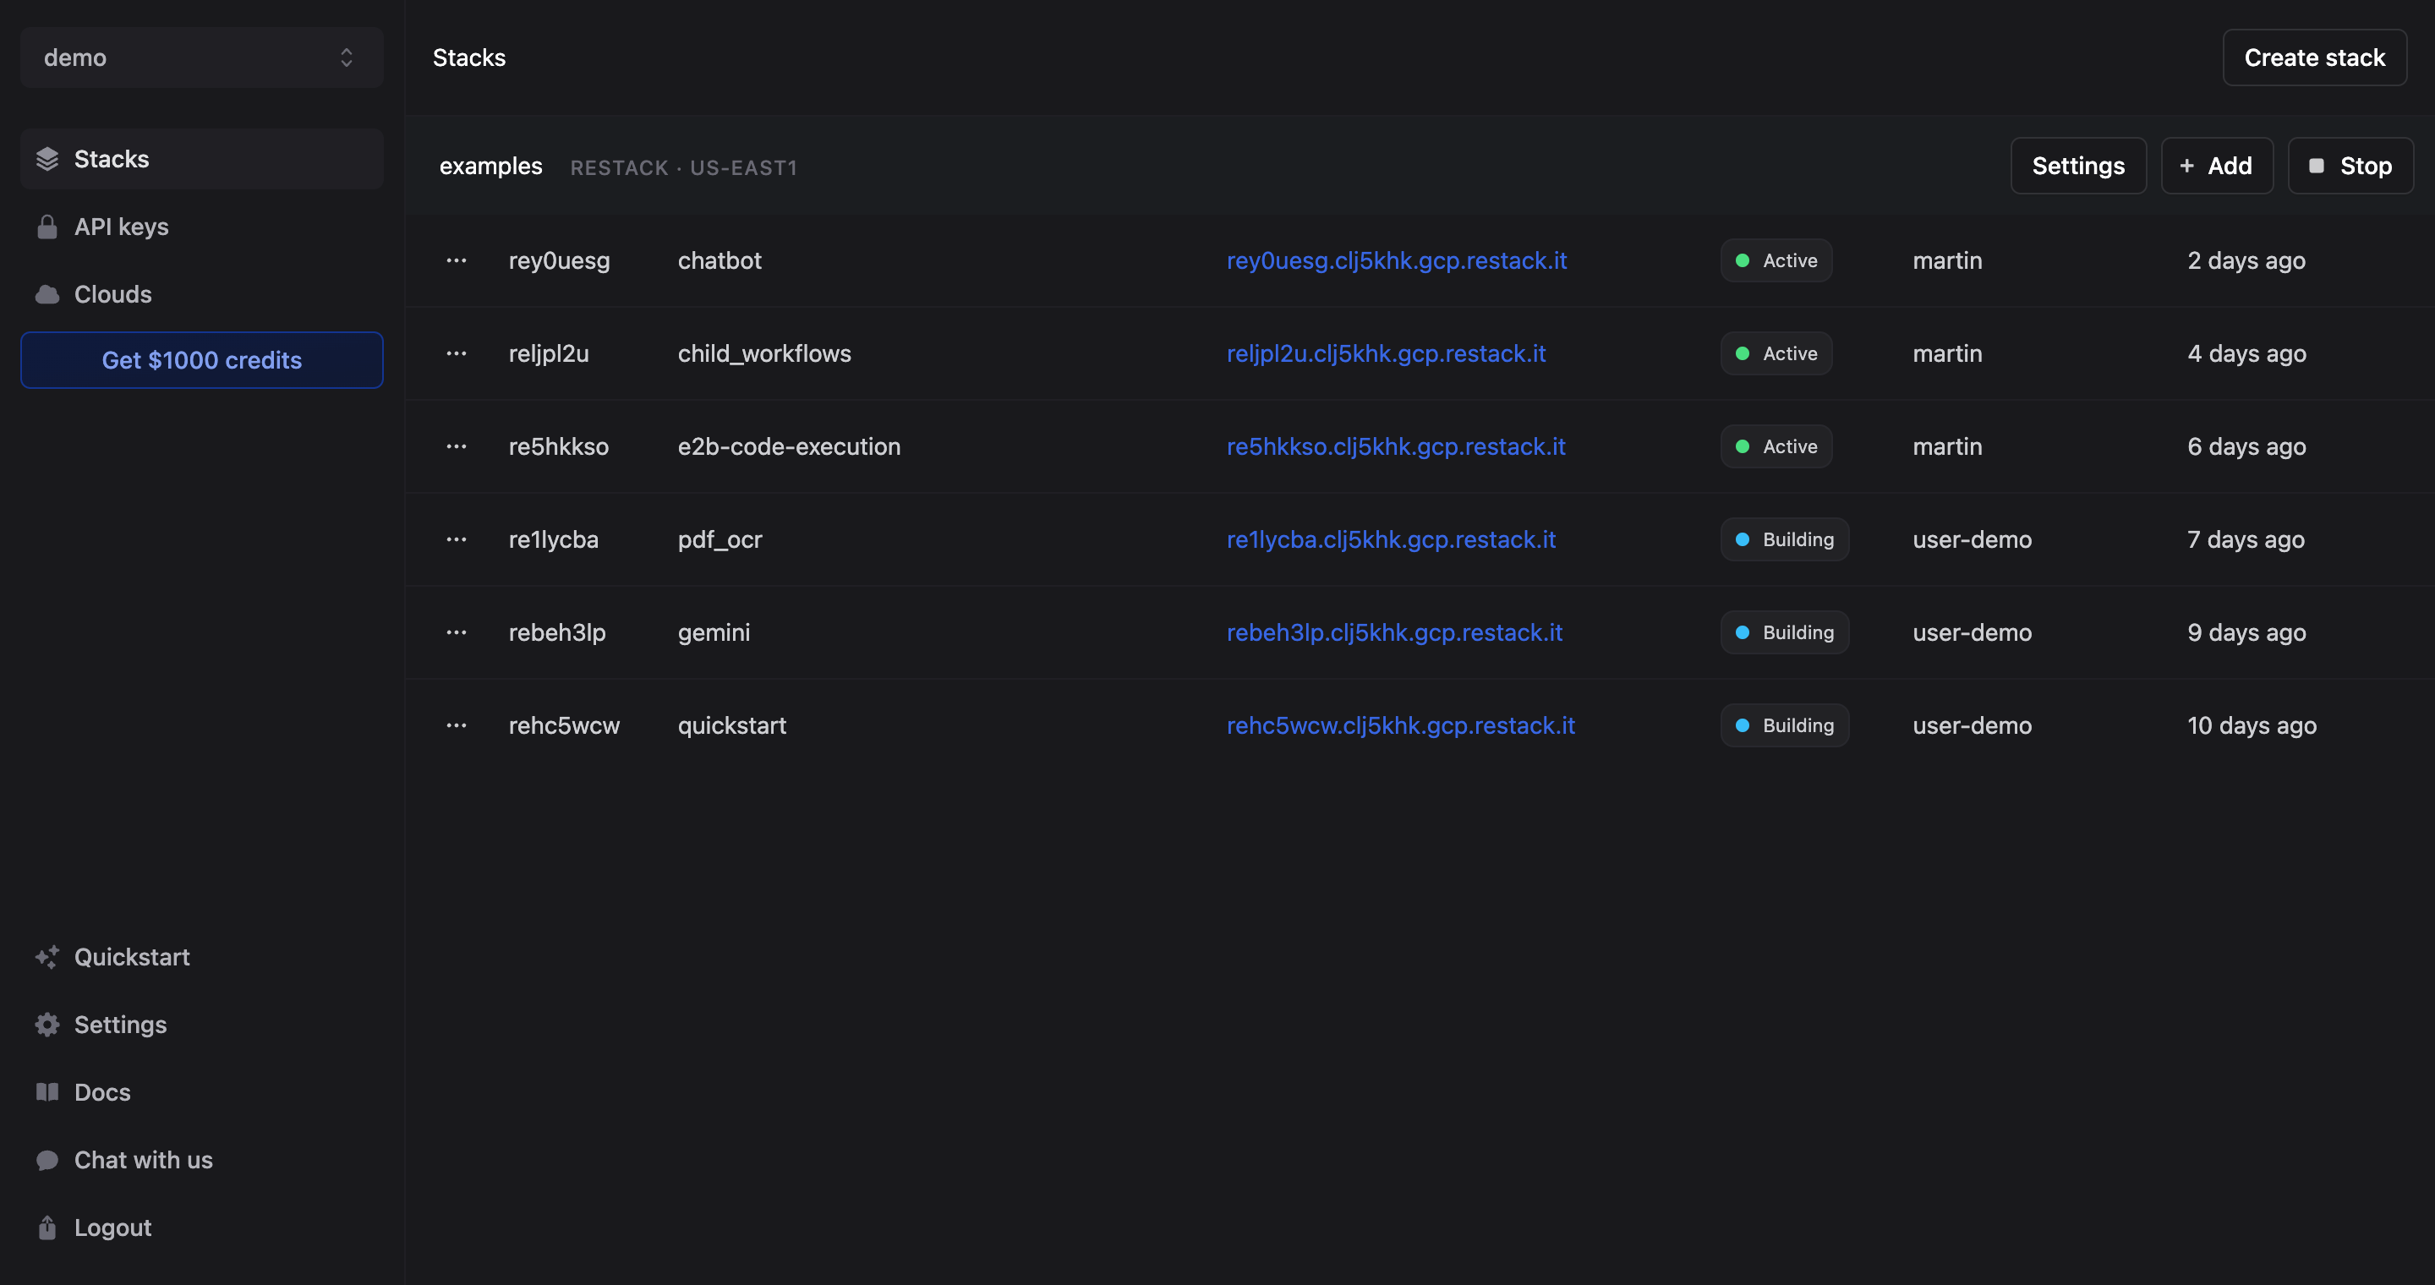Add a new item with the Add button
Viewport: 2435px width, 1285px height.
2216,167
